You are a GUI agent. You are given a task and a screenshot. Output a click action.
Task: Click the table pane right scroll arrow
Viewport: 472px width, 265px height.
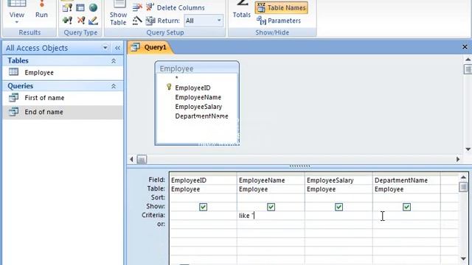[x=458, y=159]
